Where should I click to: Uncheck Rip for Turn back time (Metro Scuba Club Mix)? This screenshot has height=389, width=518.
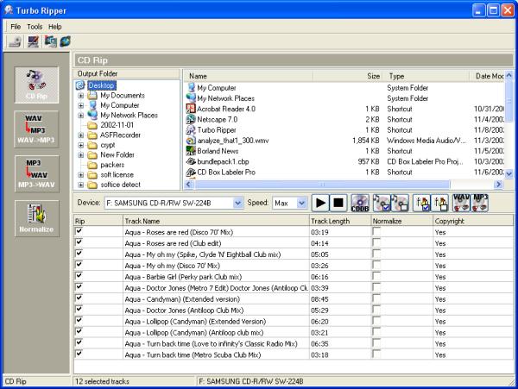[x=79, y=354]
